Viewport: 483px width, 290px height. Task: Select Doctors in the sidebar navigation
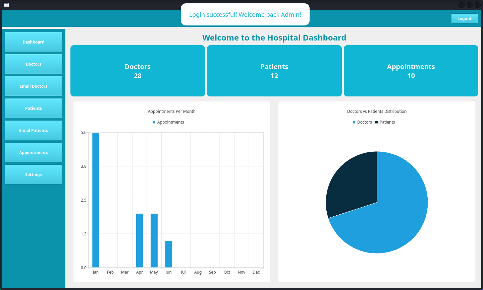click(33, 64)
